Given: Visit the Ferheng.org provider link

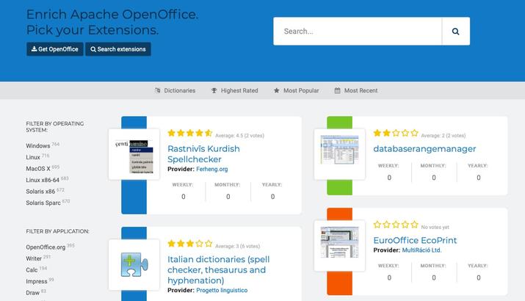Looking at the screenshot, I should [212, 169].
